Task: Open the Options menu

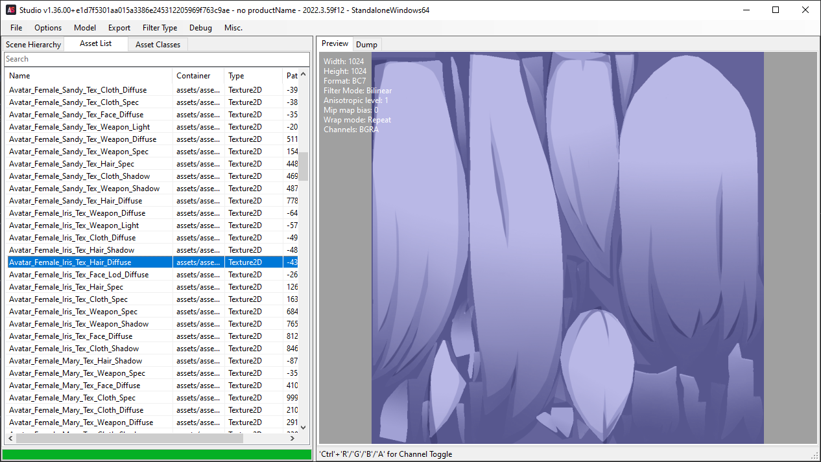Action: [x=48, y=28]
